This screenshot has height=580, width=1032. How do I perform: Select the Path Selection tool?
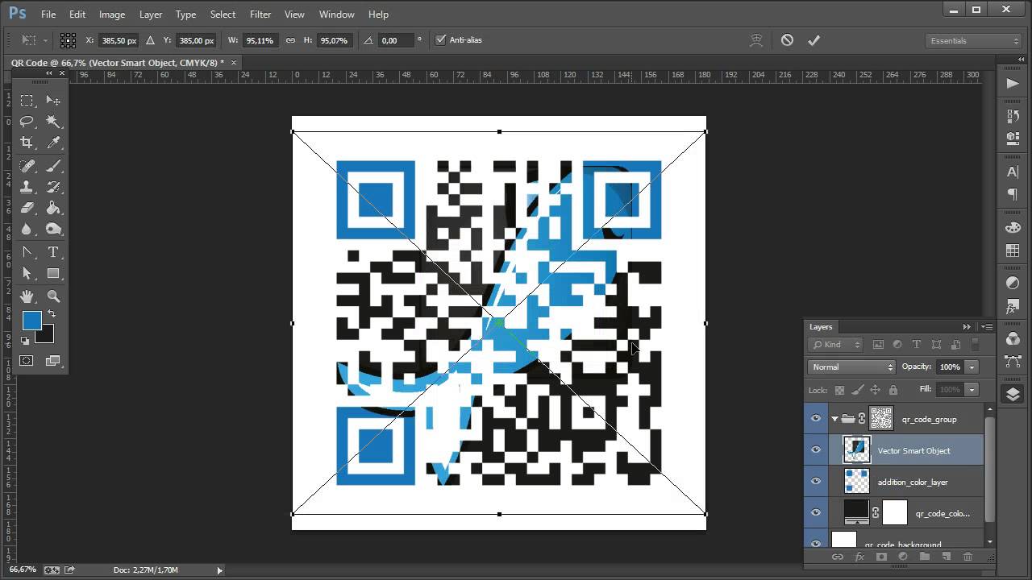[27, 273]
